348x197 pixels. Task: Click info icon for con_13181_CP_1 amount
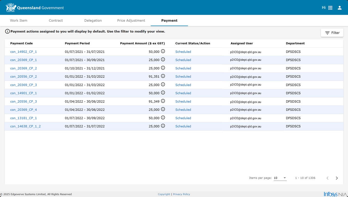[x=163, y=118]
